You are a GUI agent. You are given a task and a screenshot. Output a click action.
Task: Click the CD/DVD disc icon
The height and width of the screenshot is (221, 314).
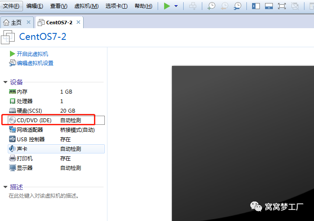click(13, 120)
